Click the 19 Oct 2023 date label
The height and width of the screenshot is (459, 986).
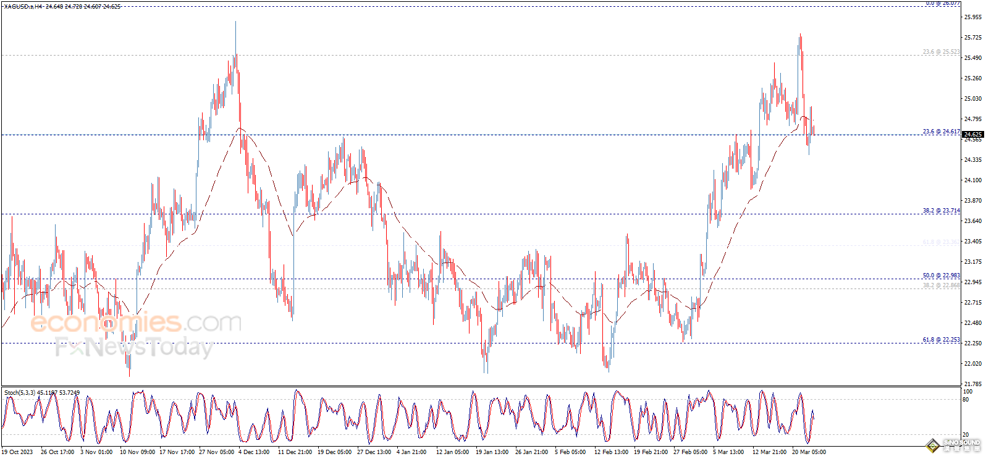pos(19,452)
